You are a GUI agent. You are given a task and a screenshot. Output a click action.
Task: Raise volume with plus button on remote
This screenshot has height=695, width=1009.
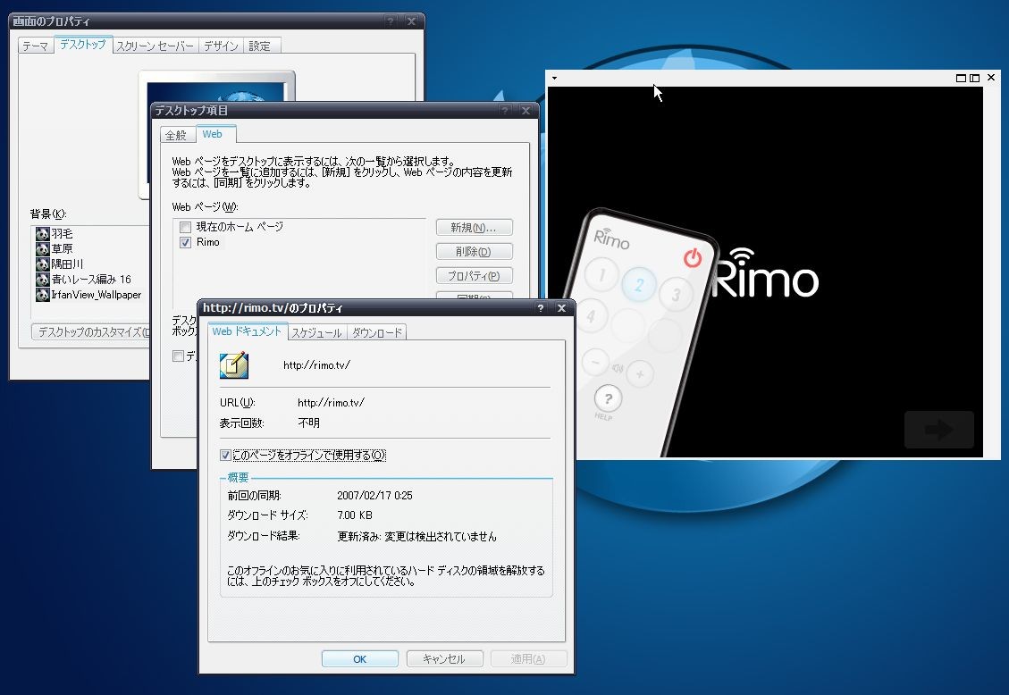[640, 374]
